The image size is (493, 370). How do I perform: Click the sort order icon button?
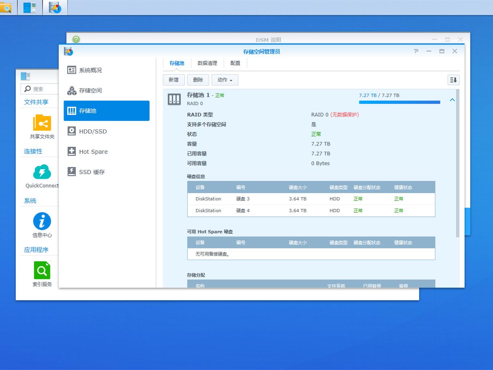(x=453, y=80)
